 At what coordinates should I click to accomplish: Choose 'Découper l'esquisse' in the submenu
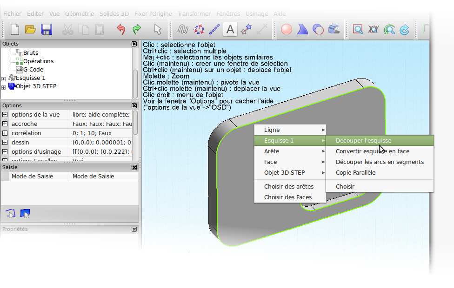pos(363,141)
